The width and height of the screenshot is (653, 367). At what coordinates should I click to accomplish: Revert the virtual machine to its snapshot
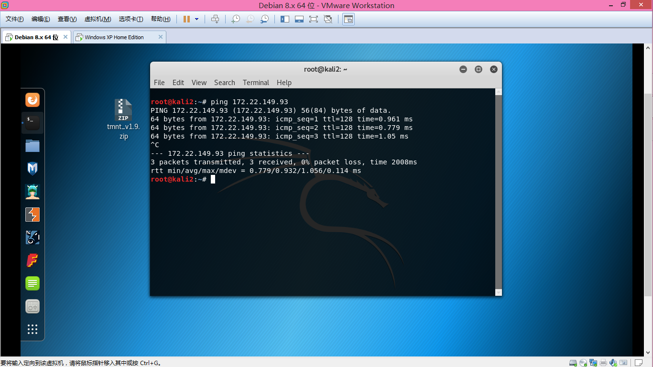250,19
